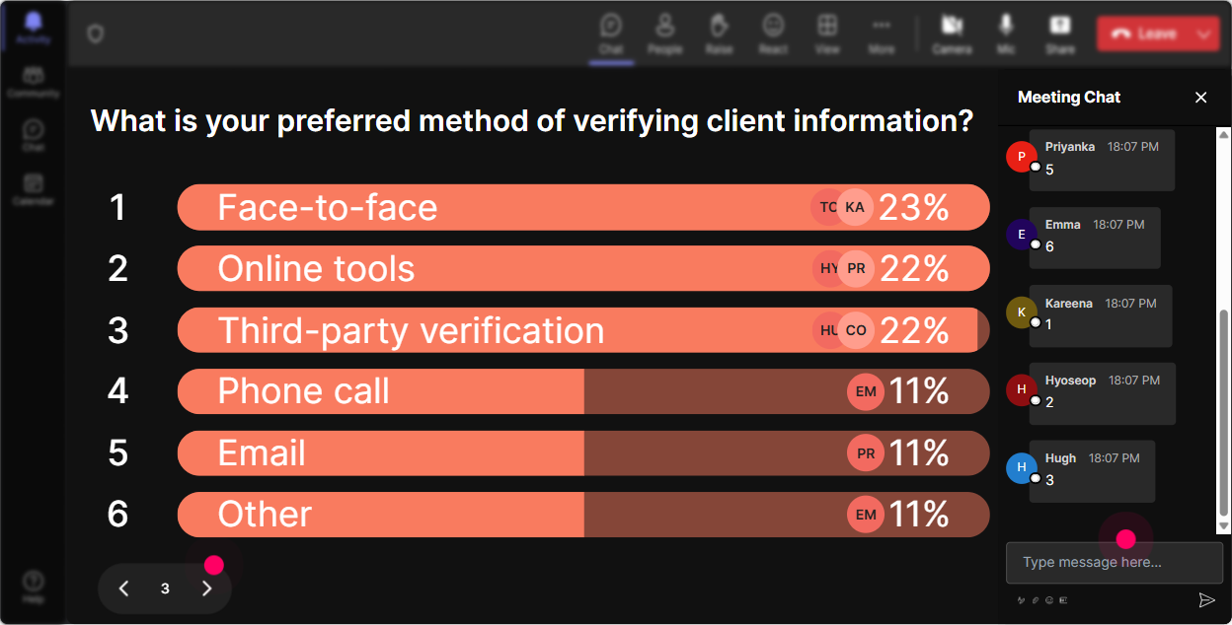Open Chat in the left sidebar
The height and width of the screenshot is (625, 1232).
point(34,134)
